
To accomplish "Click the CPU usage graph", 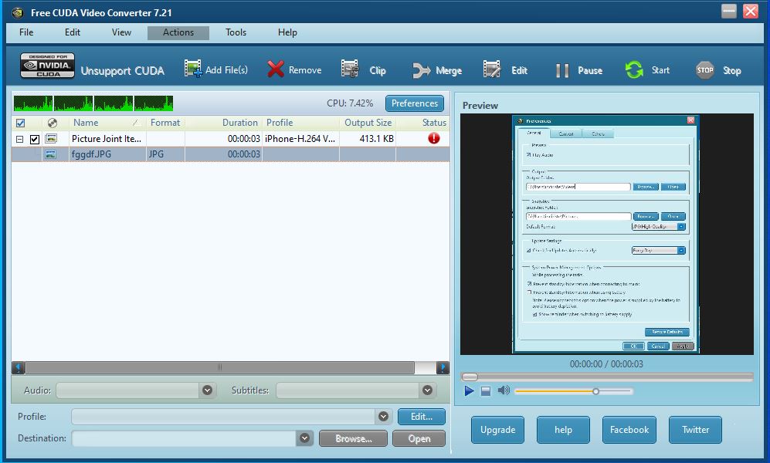I will (93, 103).
